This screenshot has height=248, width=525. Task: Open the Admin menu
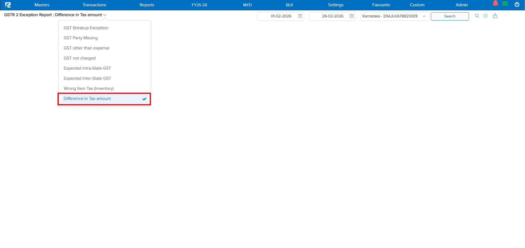(x=462, y=5)
